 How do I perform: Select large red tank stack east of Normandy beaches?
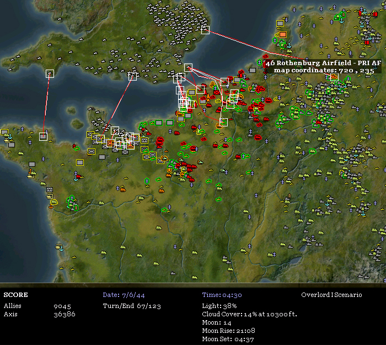[160, 142]
